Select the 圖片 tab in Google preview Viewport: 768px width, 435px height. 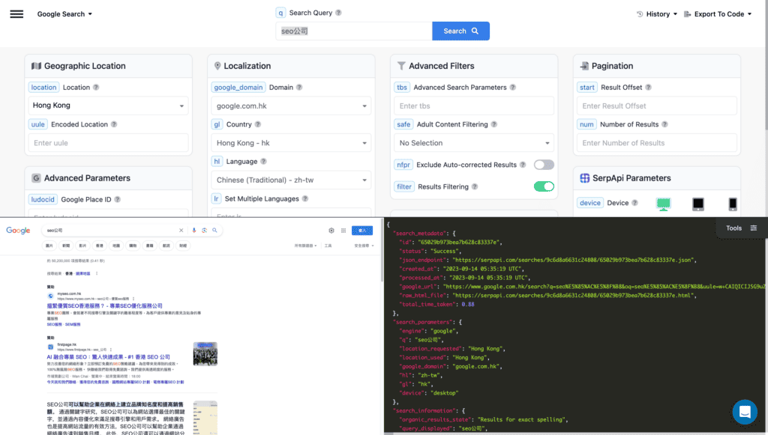pyautogui.click(x=49, y=246)
